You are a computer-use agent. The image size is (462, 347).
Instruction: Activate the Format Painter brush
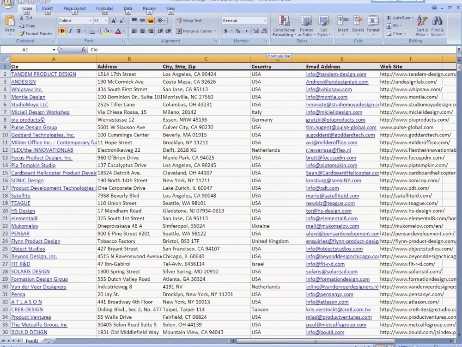coord(22,34)
